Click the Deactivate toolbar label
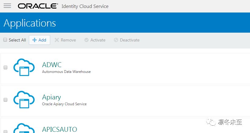Screen dimensions: 250x133 (130, 40)
